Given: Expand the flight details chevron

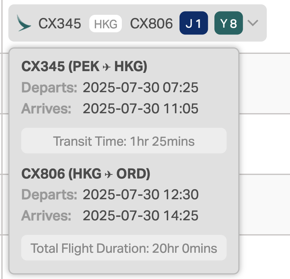Looking at the screenshot, I should pos(253,23).
